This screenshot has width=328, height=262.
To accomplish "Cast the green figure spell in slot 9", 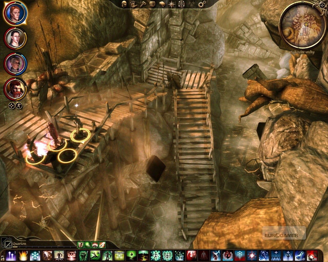I will pyautogui.click(x=107, y=256).
